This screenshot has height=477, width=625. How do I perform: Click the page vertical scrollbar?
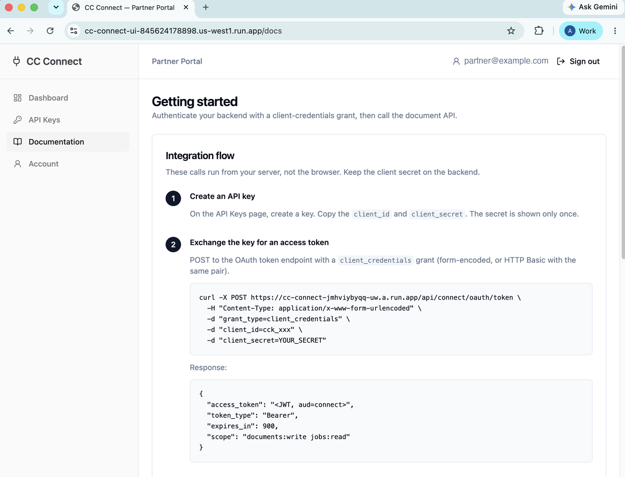click(x=622, y=152)
